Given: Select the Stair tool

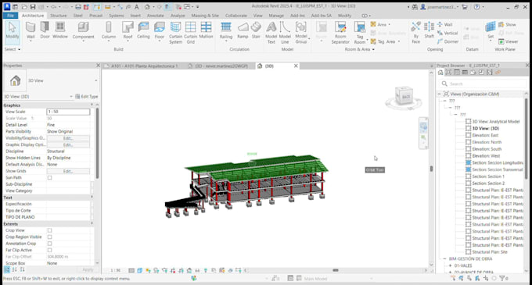Looking at the screenshot, I should pos(256,30).
